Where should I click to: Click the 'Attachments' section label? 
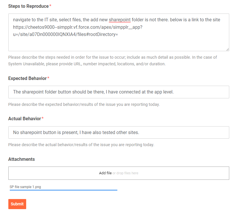(x=22, y=159)
